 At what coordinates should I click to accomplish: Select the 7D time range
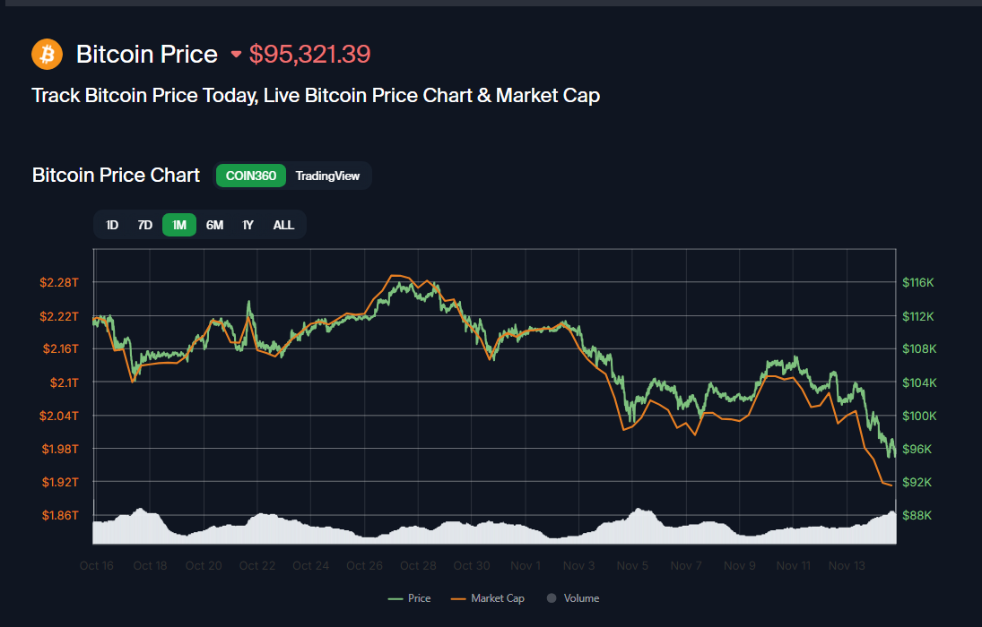(144, 225)
